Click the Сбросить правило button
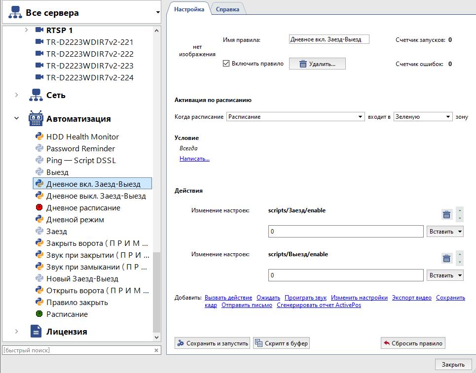This screenshot has width=476, height=373. point(412,343)
